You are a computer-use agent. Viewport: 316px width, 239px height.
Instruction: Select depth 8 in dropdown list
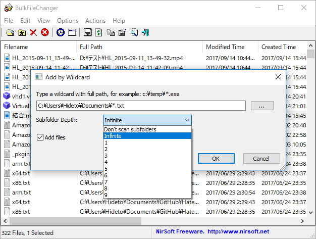[x=147, y=188]
